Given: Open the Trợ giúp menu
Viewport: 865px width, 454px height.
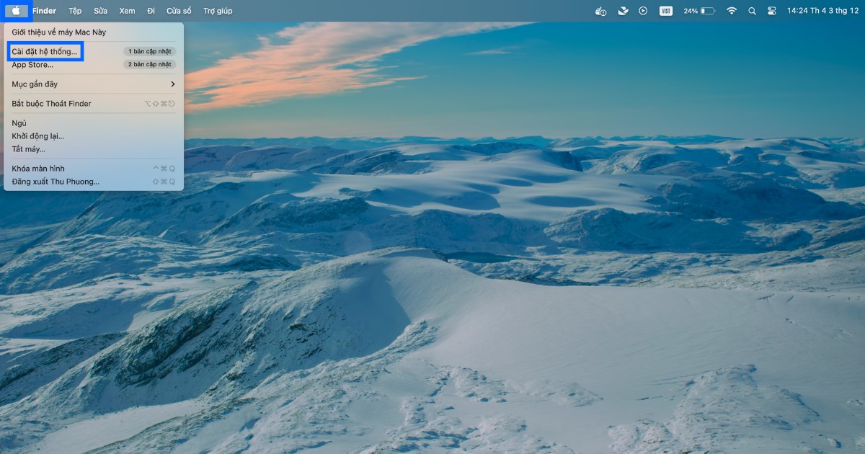Looking at the screenshot, I should [x=218, y=11].
